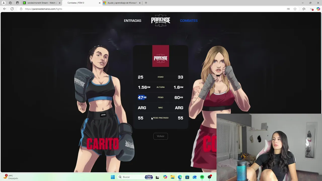Open a new browser tab

tap(146, 3)
